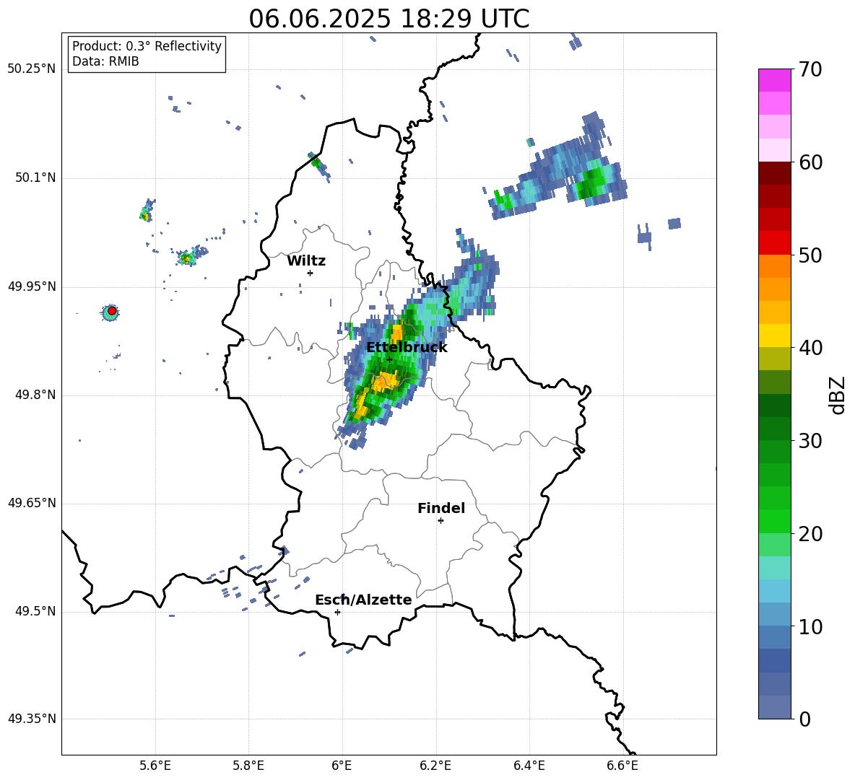Click the 50.1°N latitude label

pyautogui.click(x=35, y=178)
